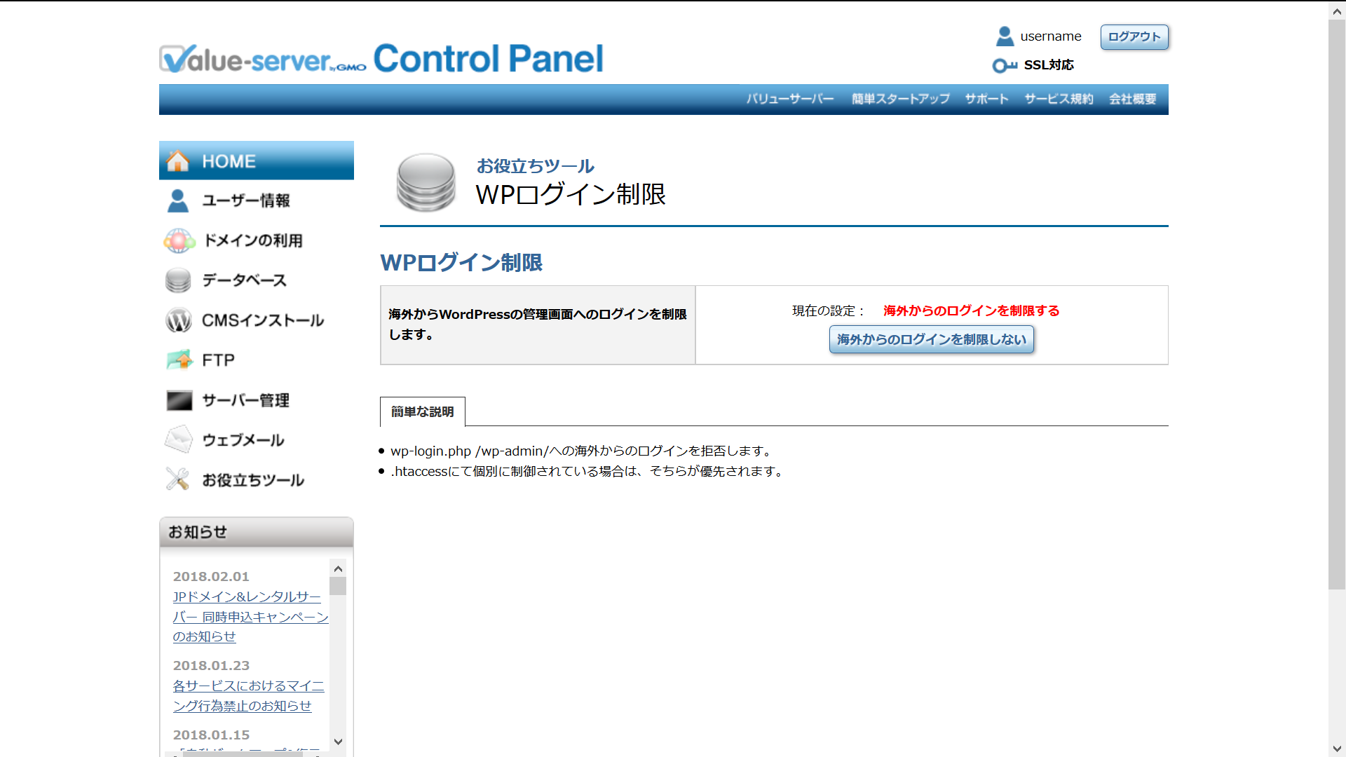Click the HOME house icon
This screenshot has height=757, width=1346.
(178, 161)
